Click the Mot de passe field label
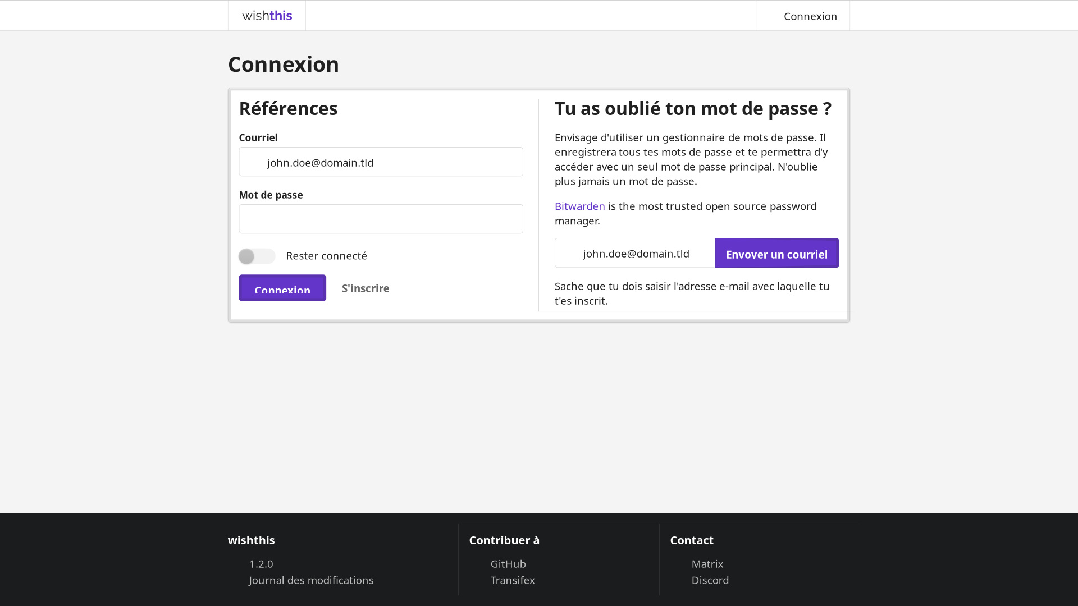This screenshot has width=1078, height=606. [271, 195]
